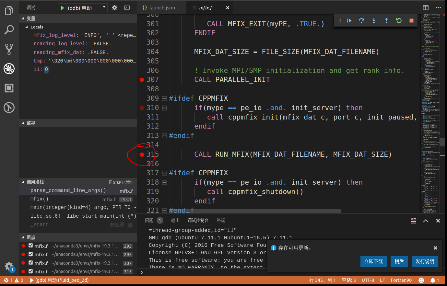Grab the debug toolbar drag handle
This screenshot has width=447, height=286.
tap(340, 20)
